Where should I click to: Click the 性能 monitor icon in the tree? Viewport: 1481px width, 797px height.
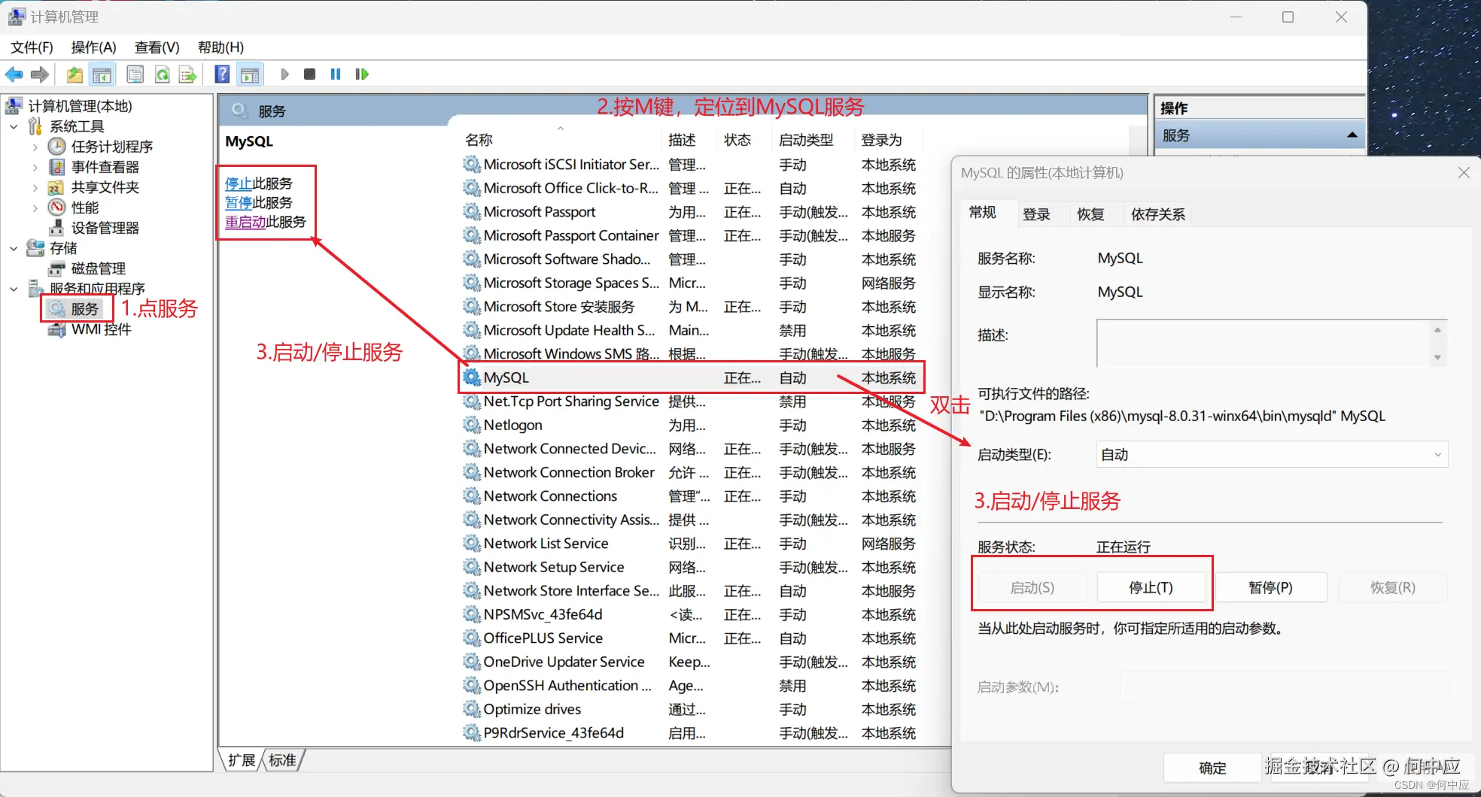(x=57, y=207)
